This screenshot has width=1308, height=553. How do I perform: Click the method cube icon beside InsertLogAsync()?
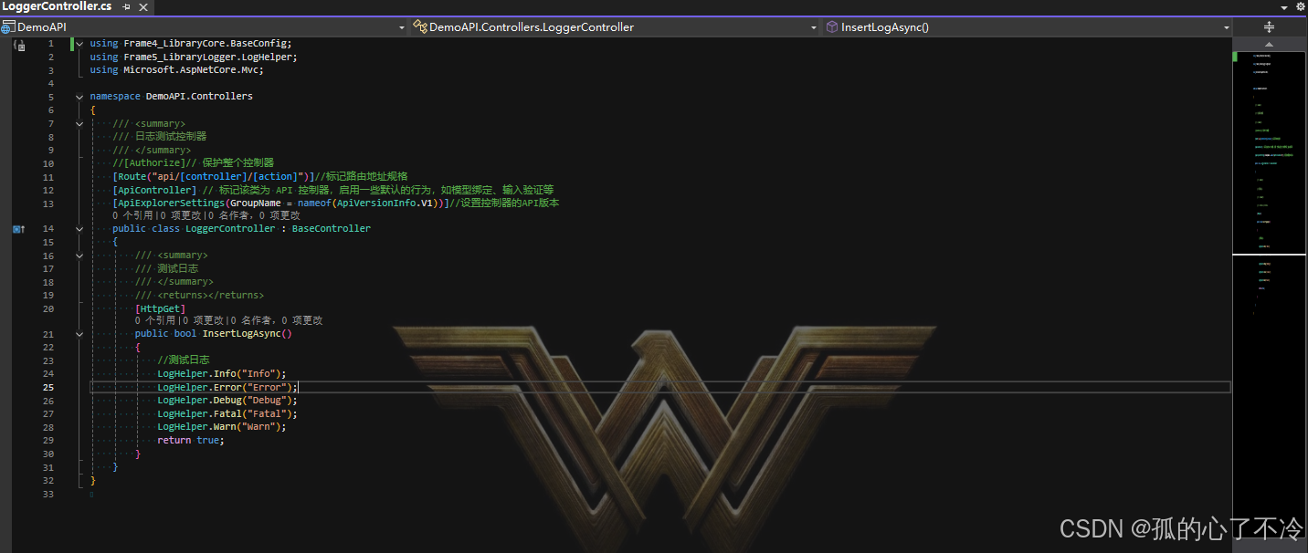coord(832,27)
